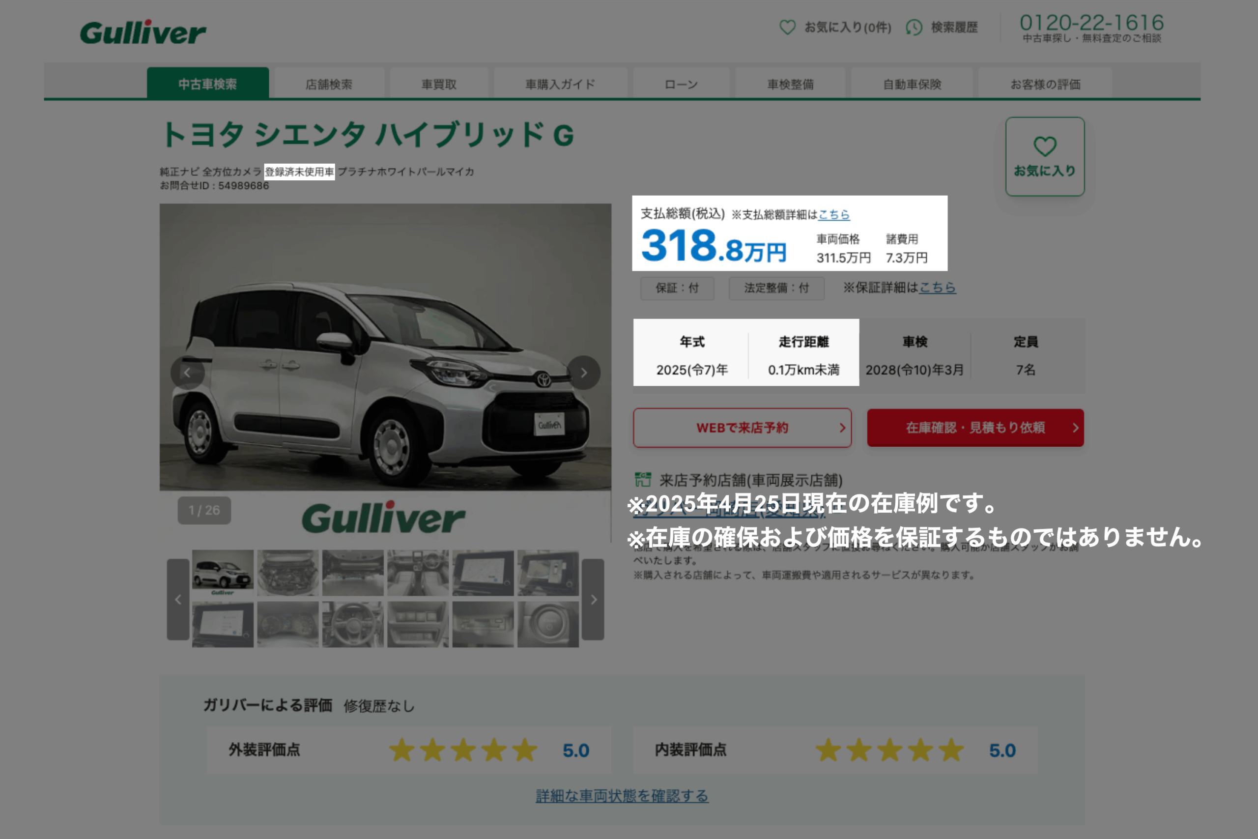Add the car to favorites with the お気に入り button
1258x839 pixels.
(1045, 157)
